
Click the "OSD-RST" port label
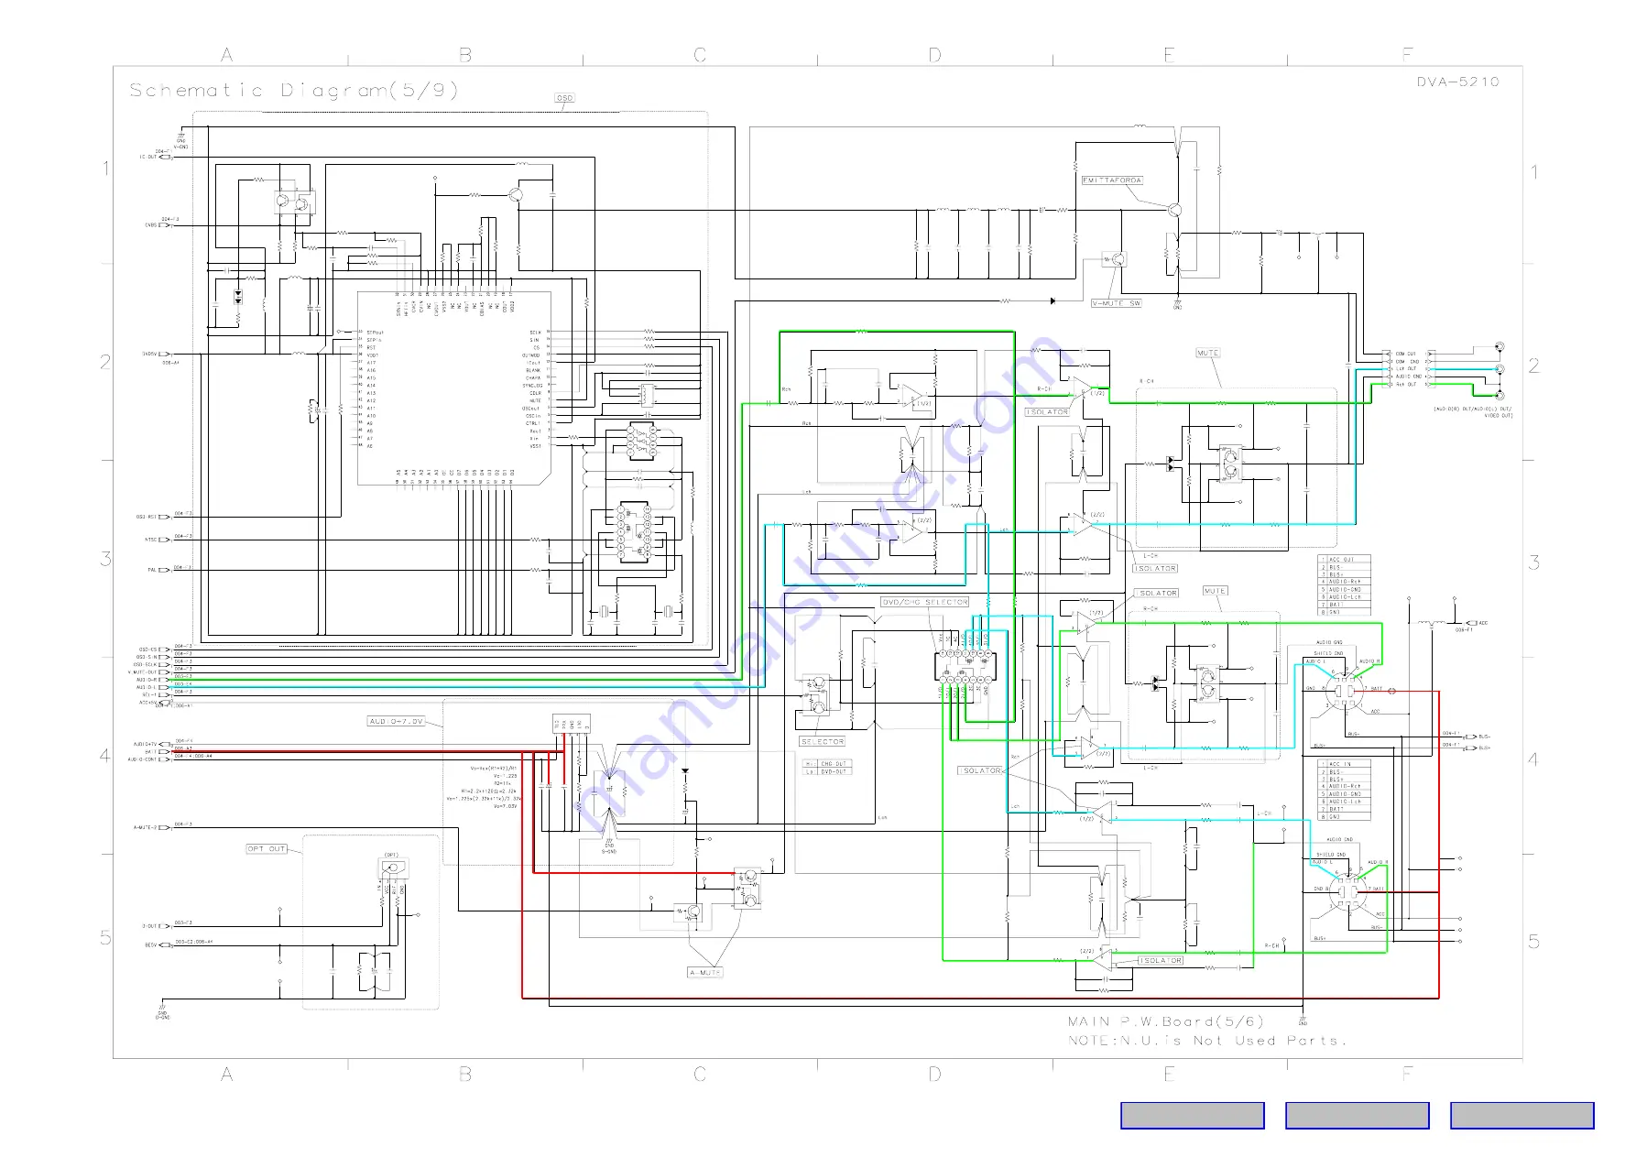147,517
